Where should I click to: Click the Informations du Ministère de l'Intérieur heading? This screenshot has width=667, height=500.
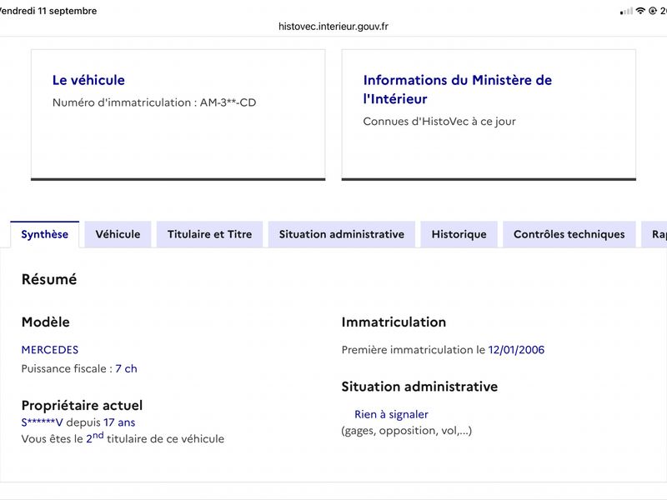[x=457, y=89]
